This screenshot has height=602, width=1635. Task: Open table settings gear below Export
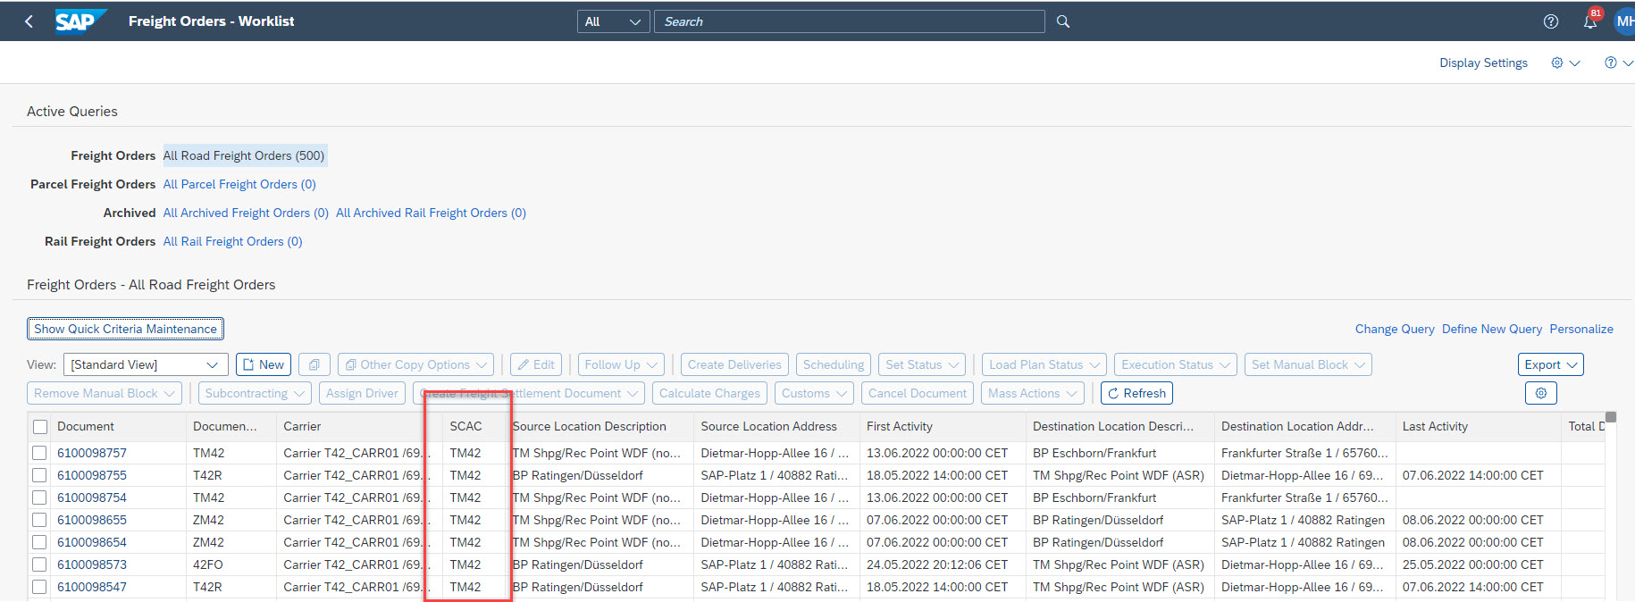click(x=1540, y=393)
